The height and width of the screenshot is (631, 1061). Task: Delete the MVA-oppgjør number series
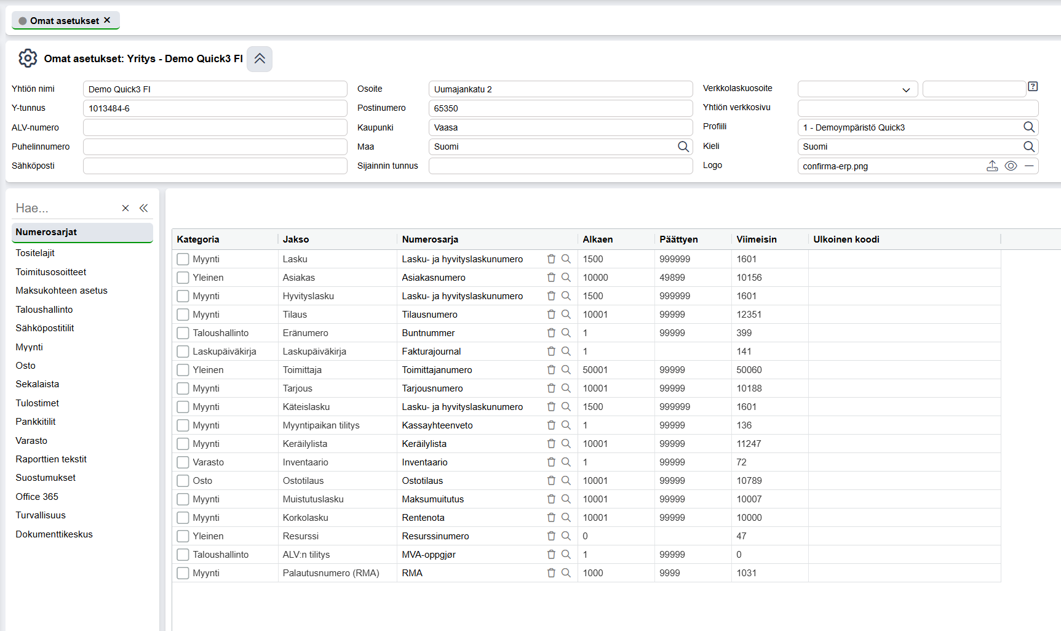551,555
